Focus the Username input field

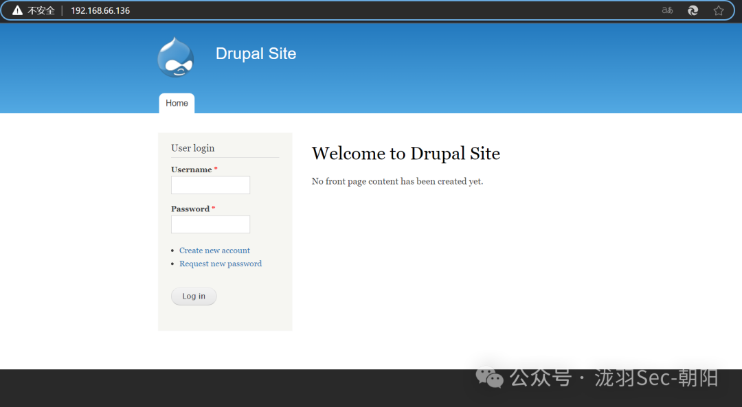[x=211, y=185]
